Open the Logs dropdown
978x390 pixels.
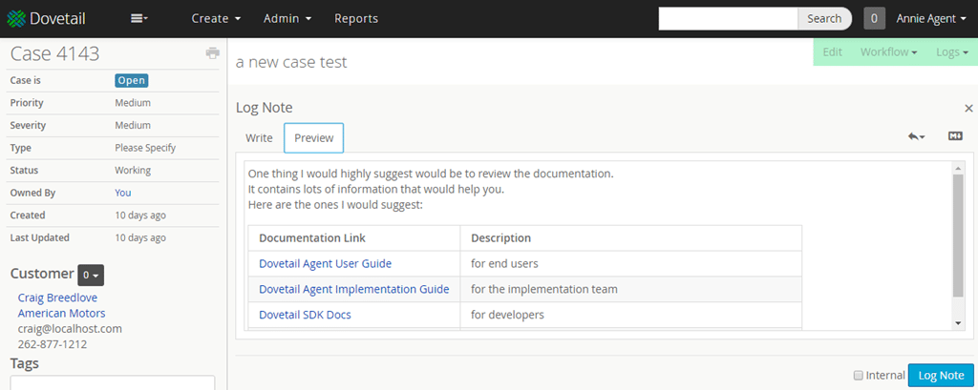[x=952, y=52]
